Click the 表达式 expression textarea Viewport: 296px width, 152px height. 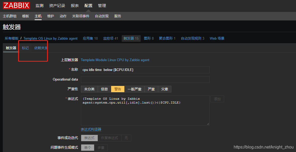(x=145, y=110)
